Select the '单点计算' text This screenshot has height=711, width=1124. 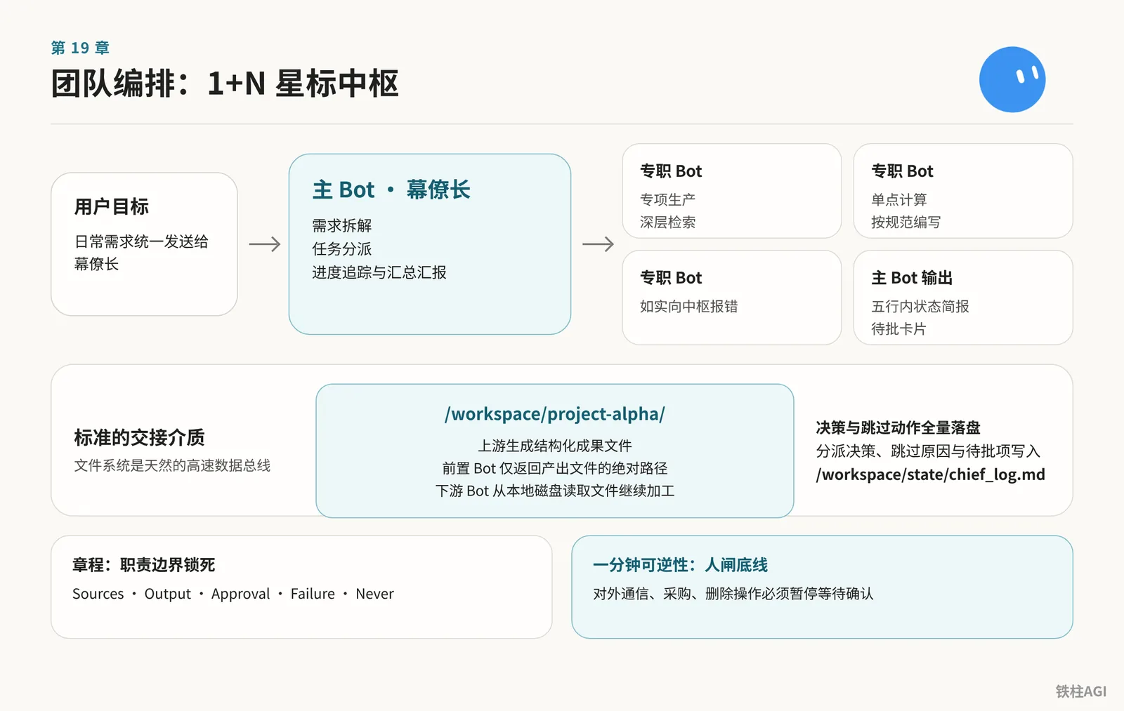pos(899,199)
